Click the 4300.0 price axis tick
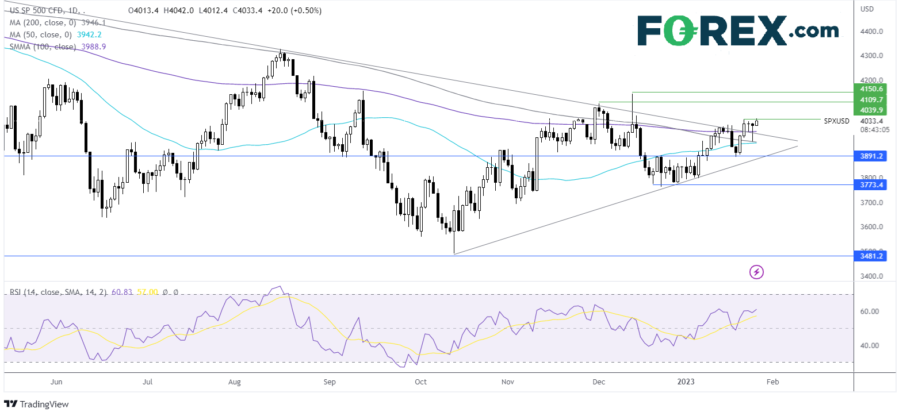 click(871, 56)
